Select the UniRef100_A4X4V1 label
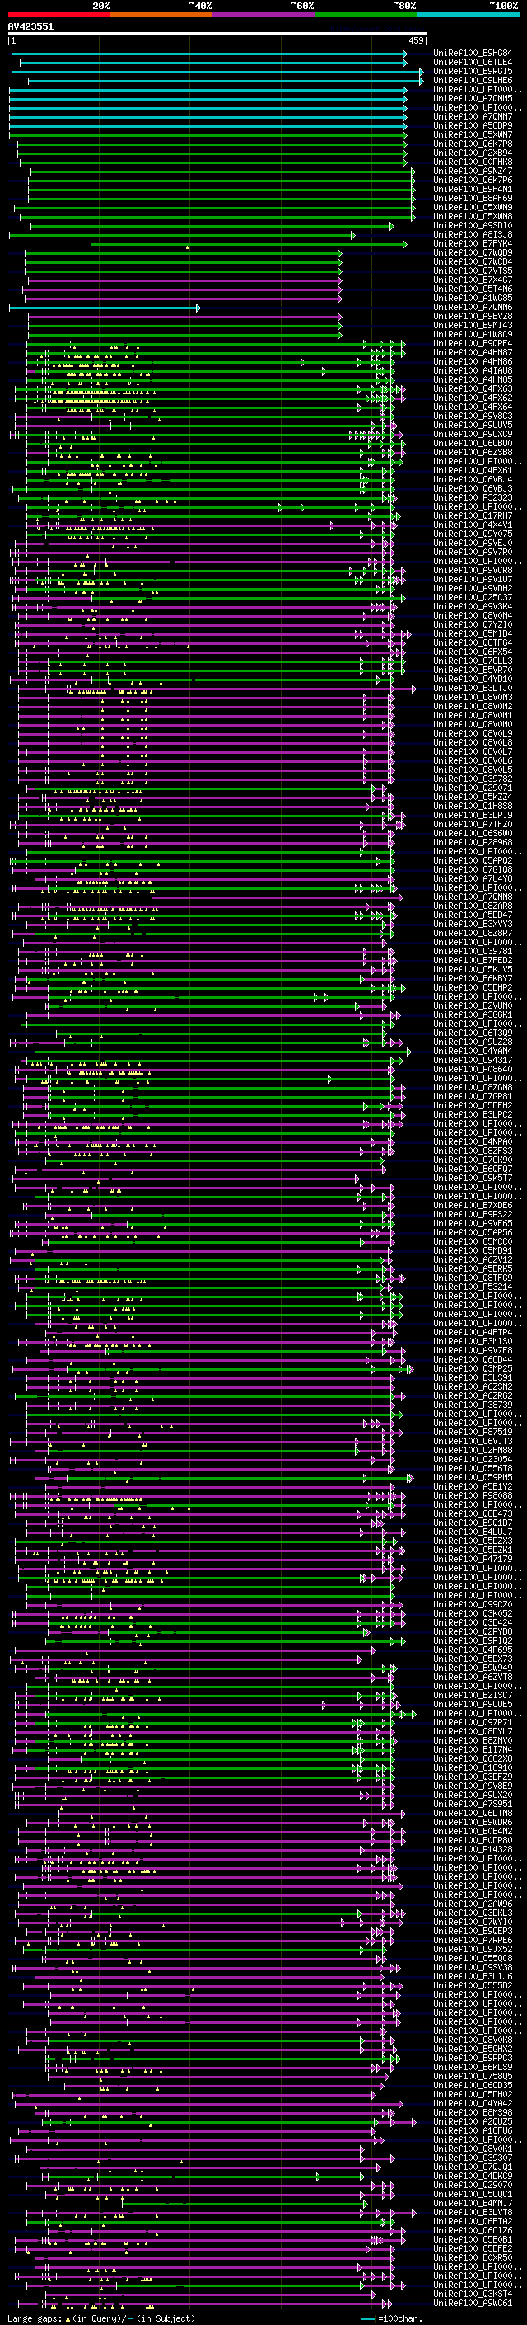The image size is (527, 2325). point(473,525)
